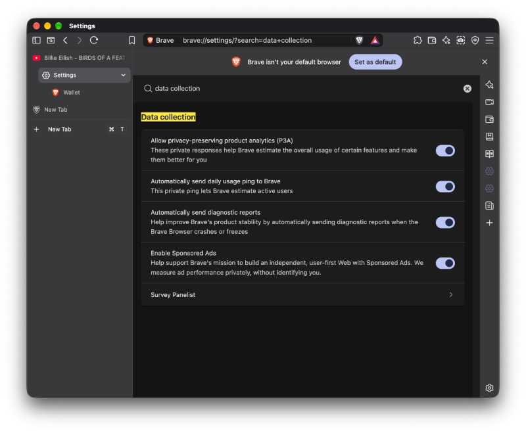Toggle Enable Sponsored Ads switch
This screenshot has height=433, width=526.
click(445, 263)
